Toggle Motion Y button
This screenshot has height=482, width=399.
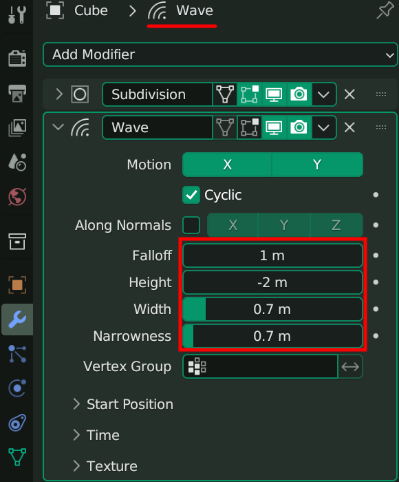click(317, 165)
